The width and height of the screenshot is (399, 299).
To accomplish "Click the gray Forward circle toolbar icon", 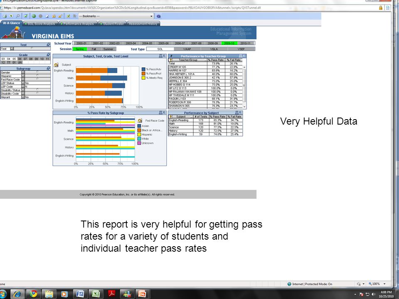I will 40,16.
